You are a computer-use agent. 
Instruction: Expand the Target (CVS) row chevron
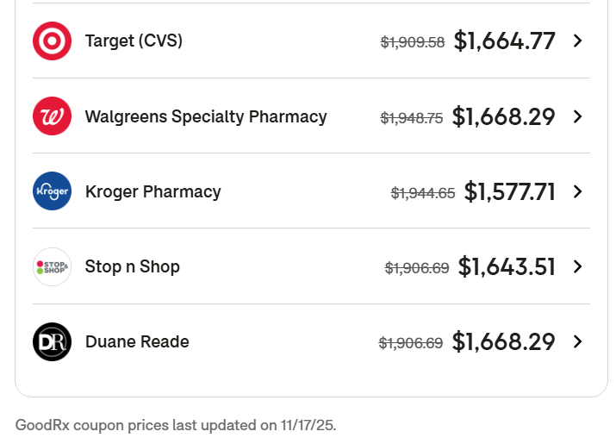click(577, 41)
